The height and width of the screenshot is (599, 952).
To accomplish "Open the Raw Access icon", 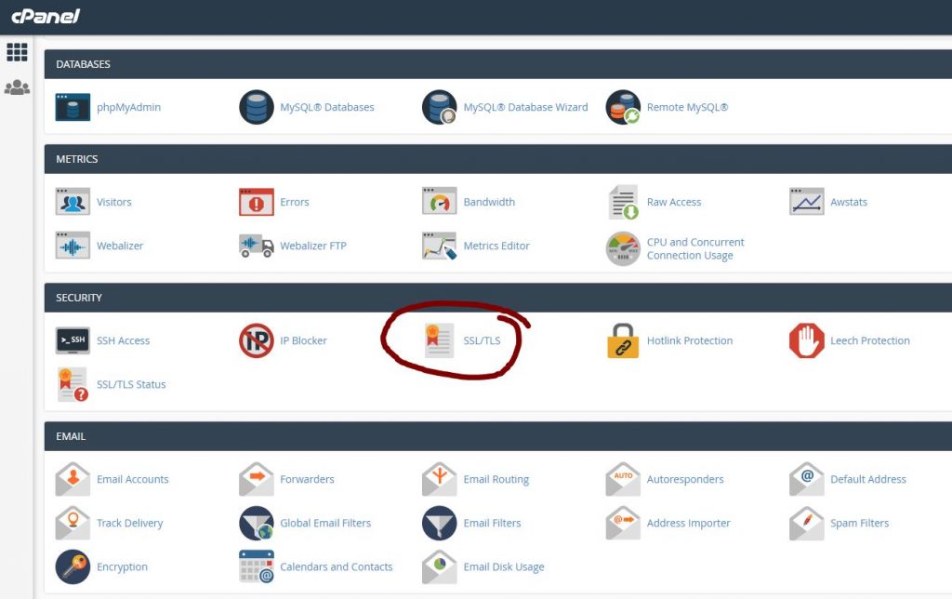I will point(623,202).
